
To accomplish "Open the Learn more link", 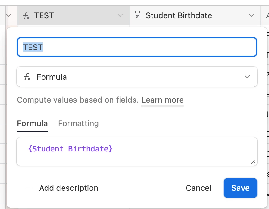I will click(x=162, y=100).
